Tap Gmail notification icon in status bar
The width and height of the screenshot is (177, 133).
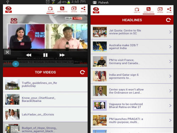click(95, 2)
